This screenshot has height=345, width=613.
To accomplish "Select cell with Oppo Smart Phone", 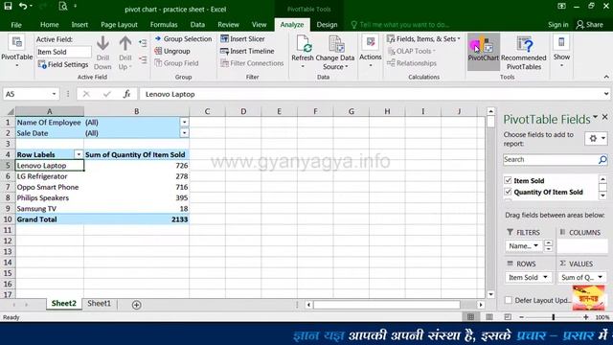I will pyautogui.click(x=50, y=187).
